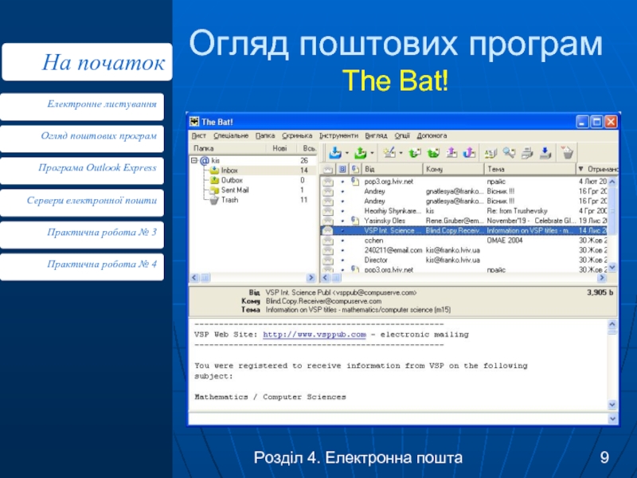
Task: Open the Папка menu
Action: point(265,135)
